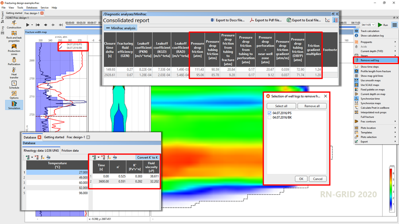
Task: Click the Simulation sidebar icon
Action: (14, 104)
